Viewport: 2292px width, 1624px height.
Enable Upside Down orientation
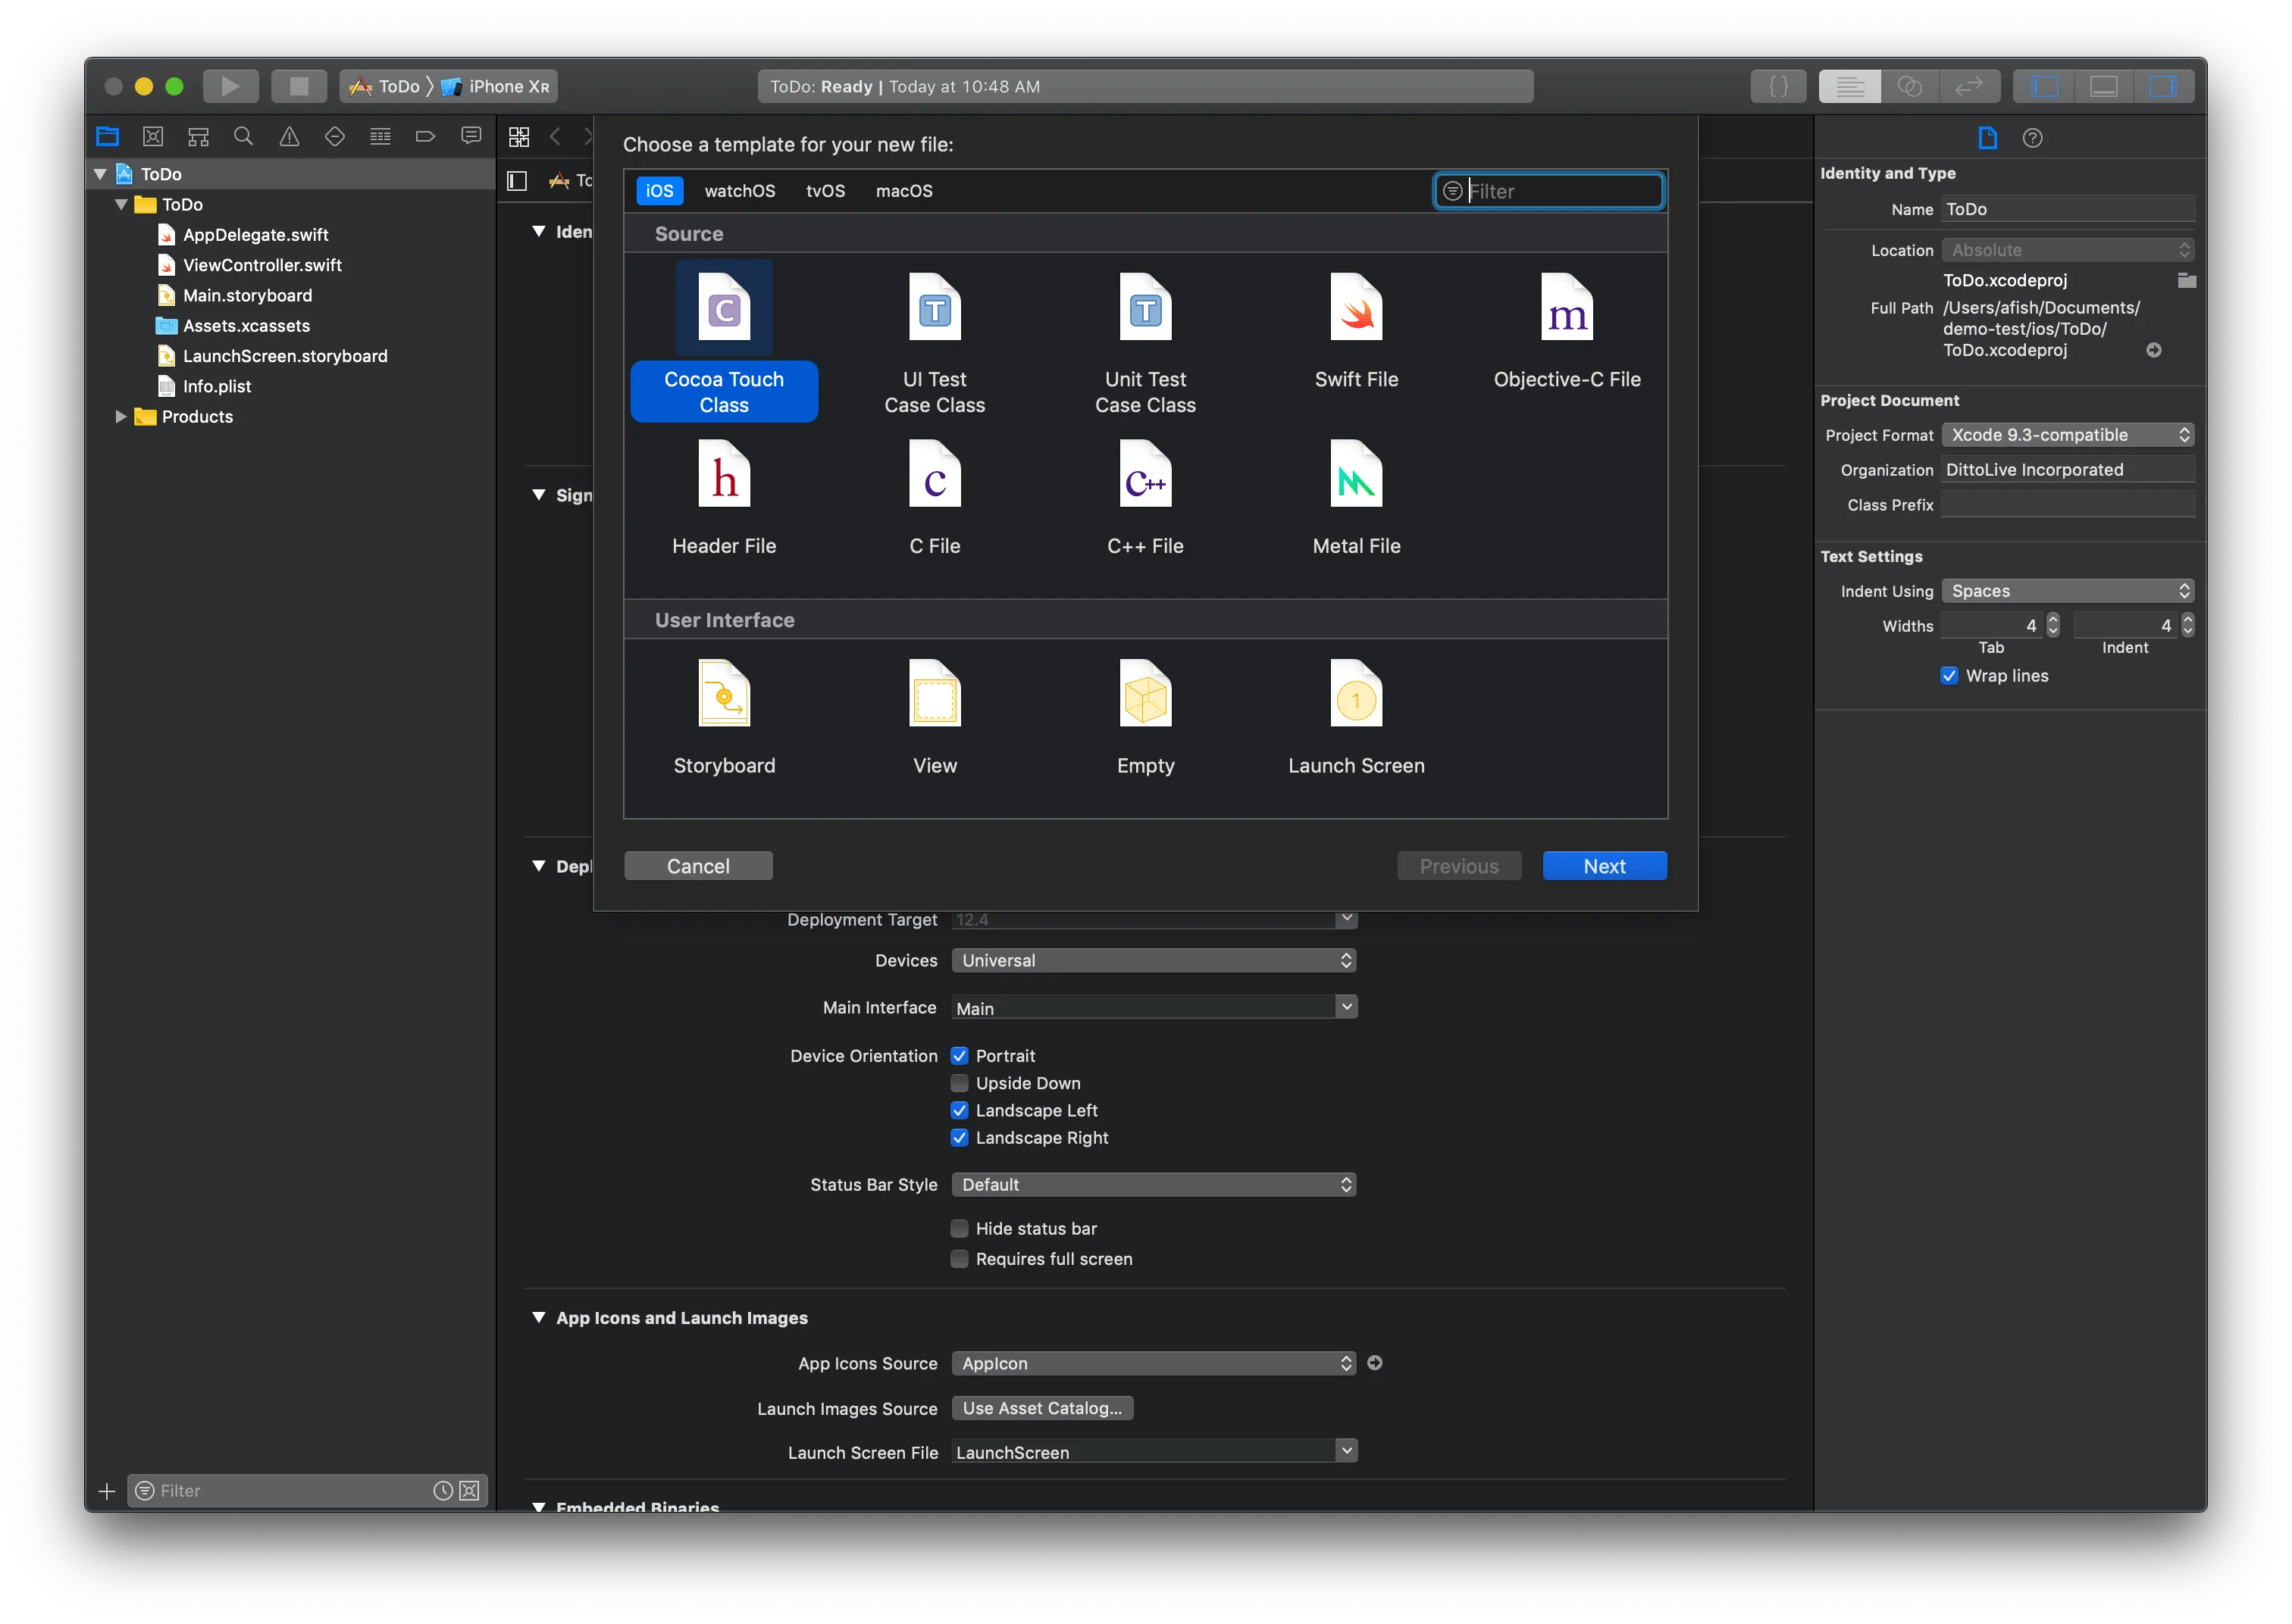tap(959, 1083)
